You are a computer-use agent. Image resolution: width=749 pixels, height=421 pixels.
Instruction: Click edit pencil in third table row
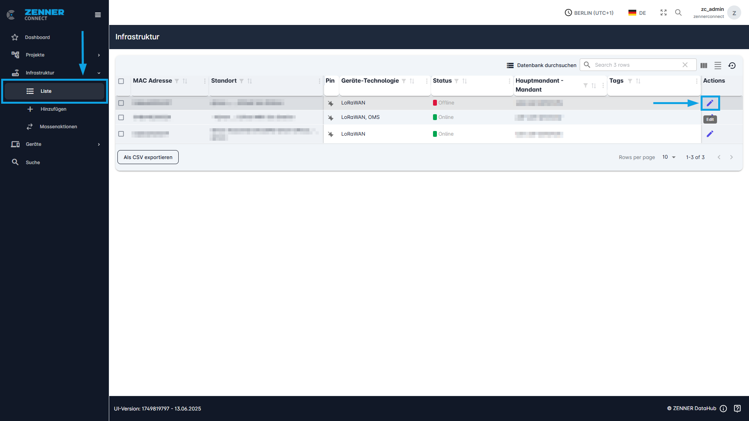pyautogui.click(x=710, y=134)
